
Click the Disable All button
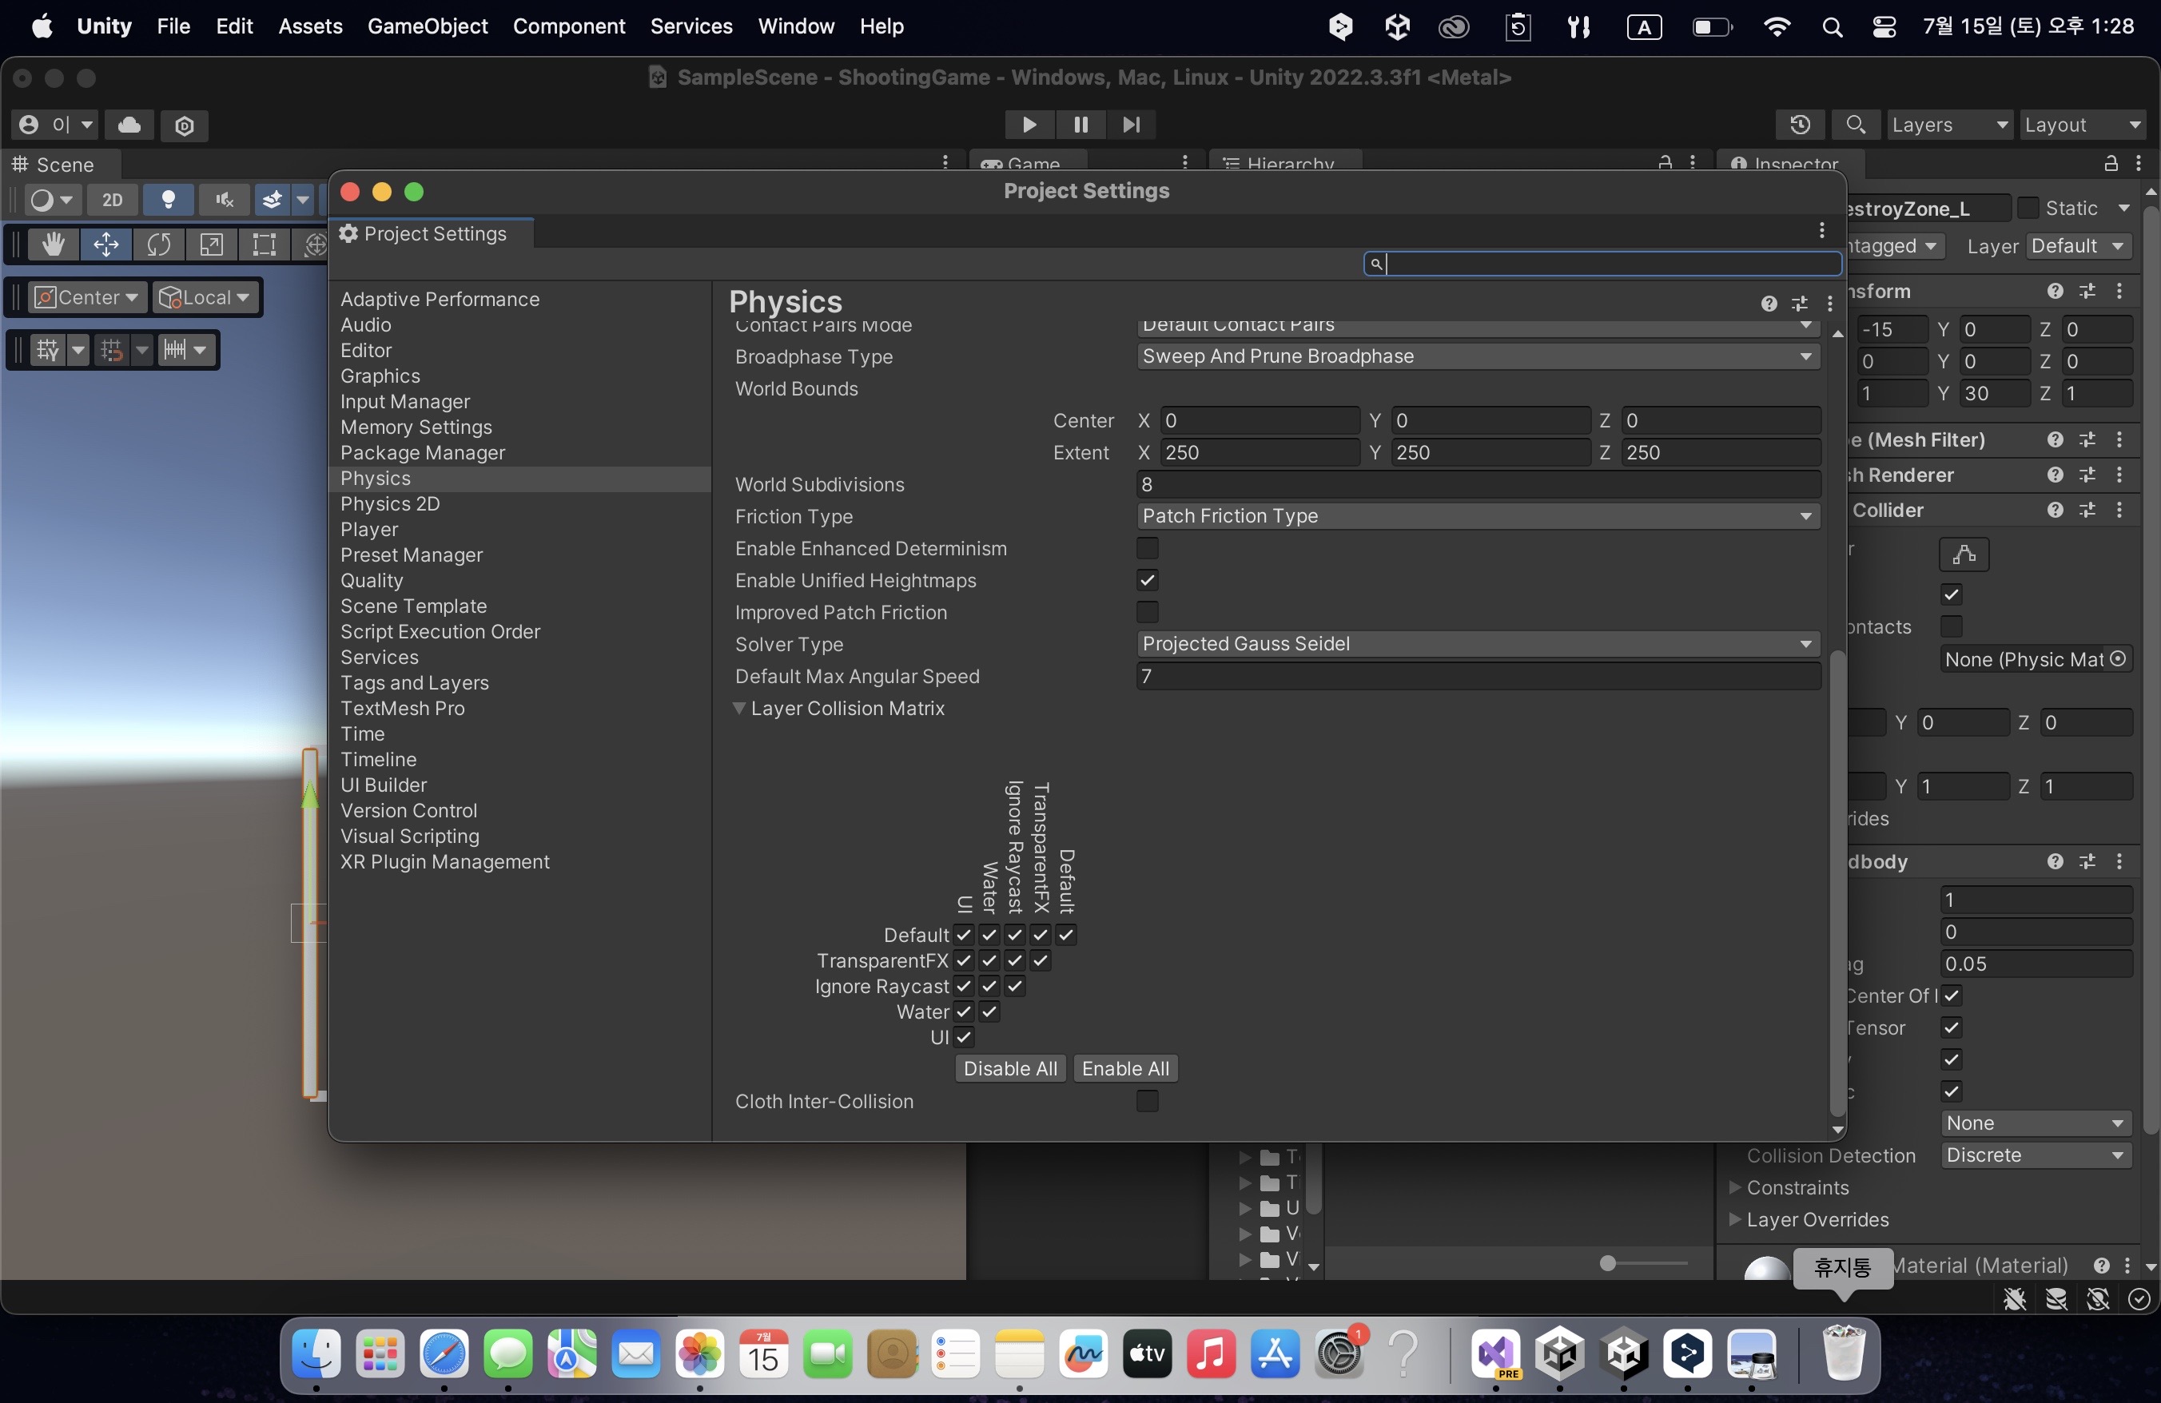click(1009, 1068)
